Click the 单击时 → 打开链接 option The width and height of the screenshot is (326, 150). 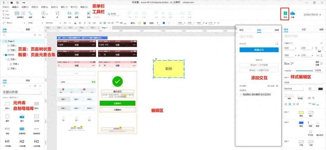[259, 65]
